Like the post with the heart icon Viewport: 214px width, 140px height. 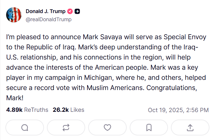tap(107, 128)
